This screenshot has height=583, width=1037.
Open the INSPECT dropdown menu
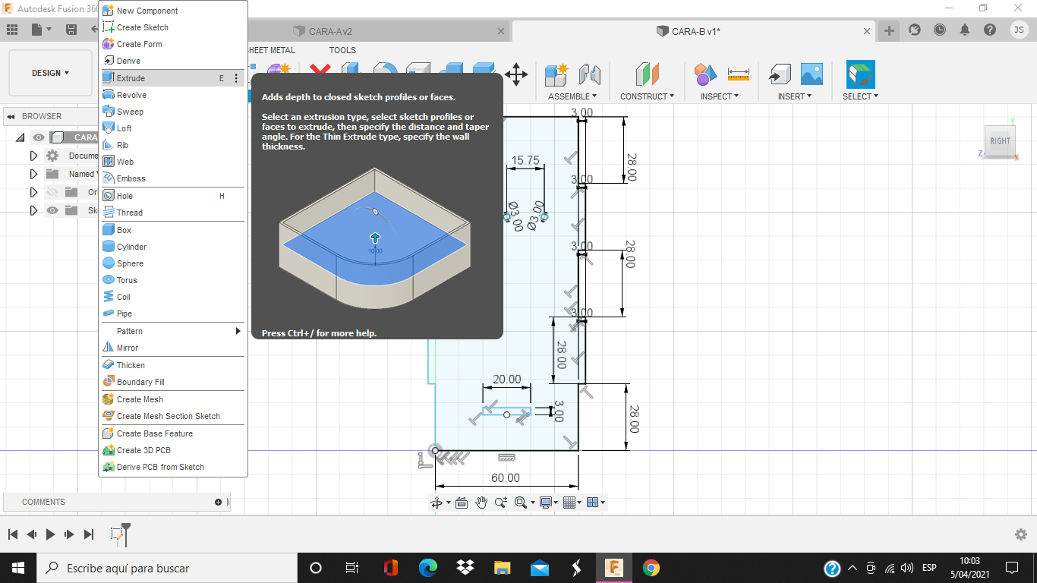720,96
